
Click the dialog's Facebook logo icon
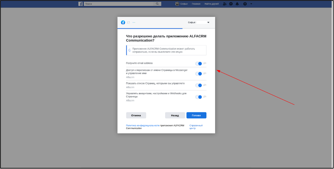123,23
